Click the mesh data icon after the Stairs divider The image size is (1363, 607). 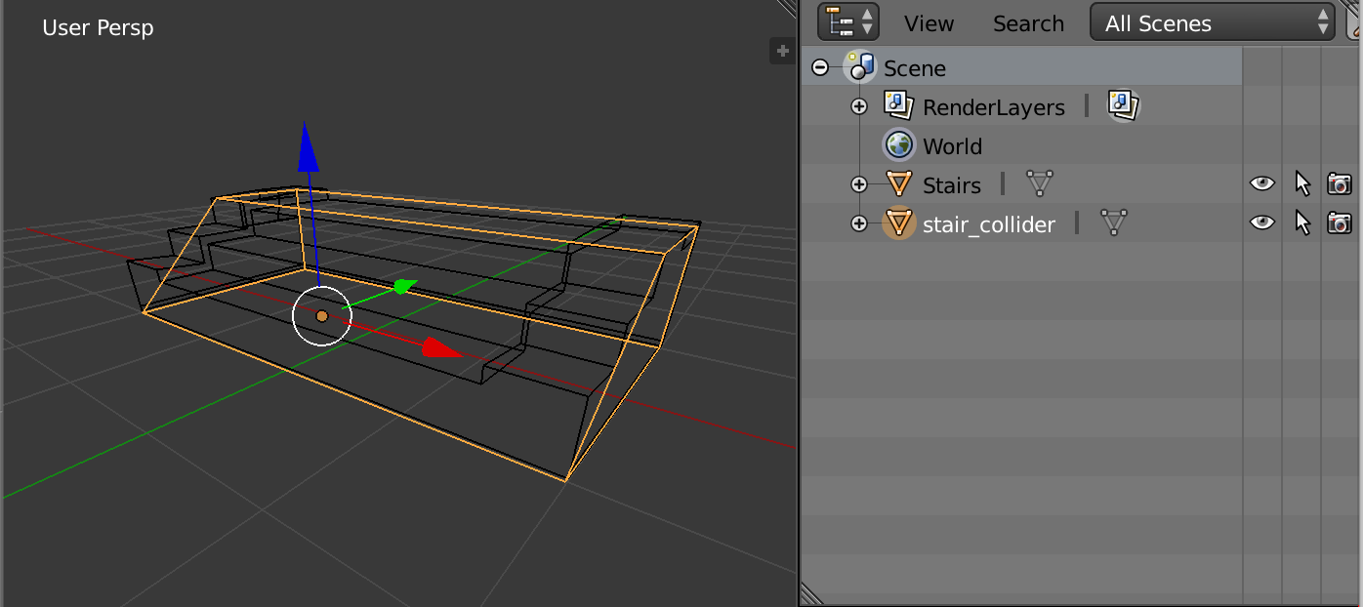(1039, 183)
